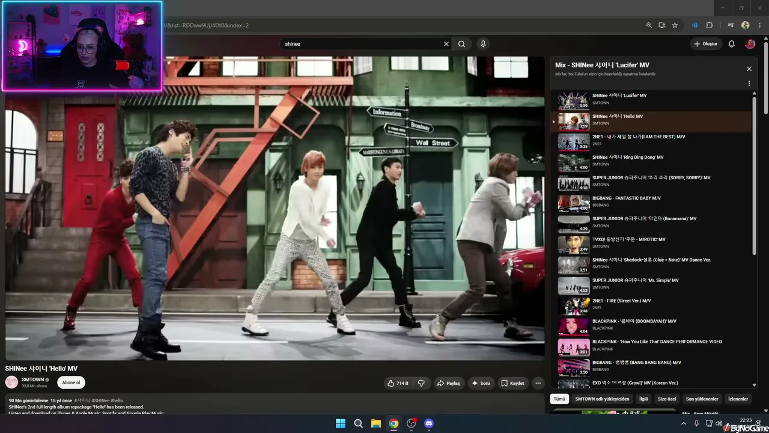Click the video player to pause
769x433 pixels.
tap(275, 208)
